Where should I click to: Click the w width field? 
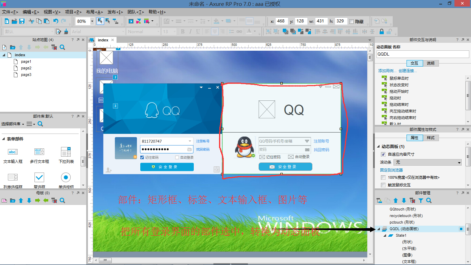(321, 21)
